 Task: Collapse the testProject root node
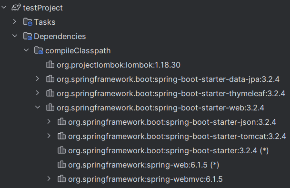pyautogui.click(x=4, y=8)
